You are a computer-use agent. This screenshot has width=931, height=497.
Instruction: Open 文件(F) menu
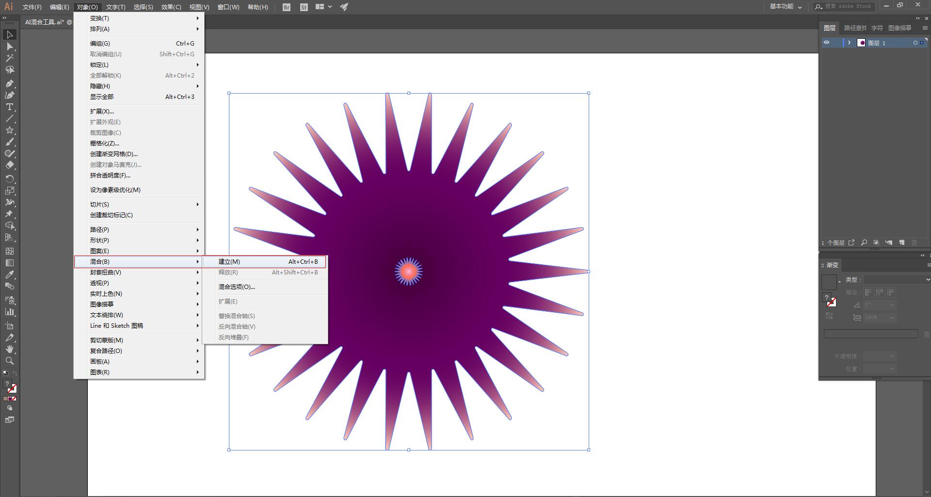click(32, 7)
